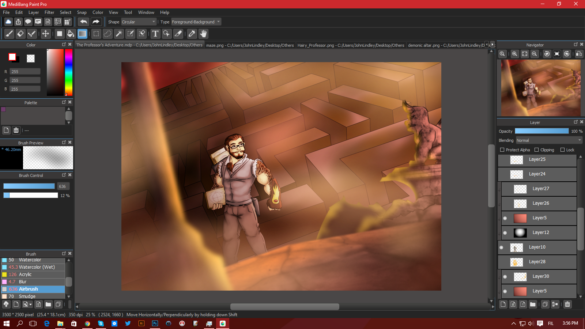The height and width of the screenshot is (329, 585).
Task: Select the Acrylic brush
Action: tap(33, 275)
